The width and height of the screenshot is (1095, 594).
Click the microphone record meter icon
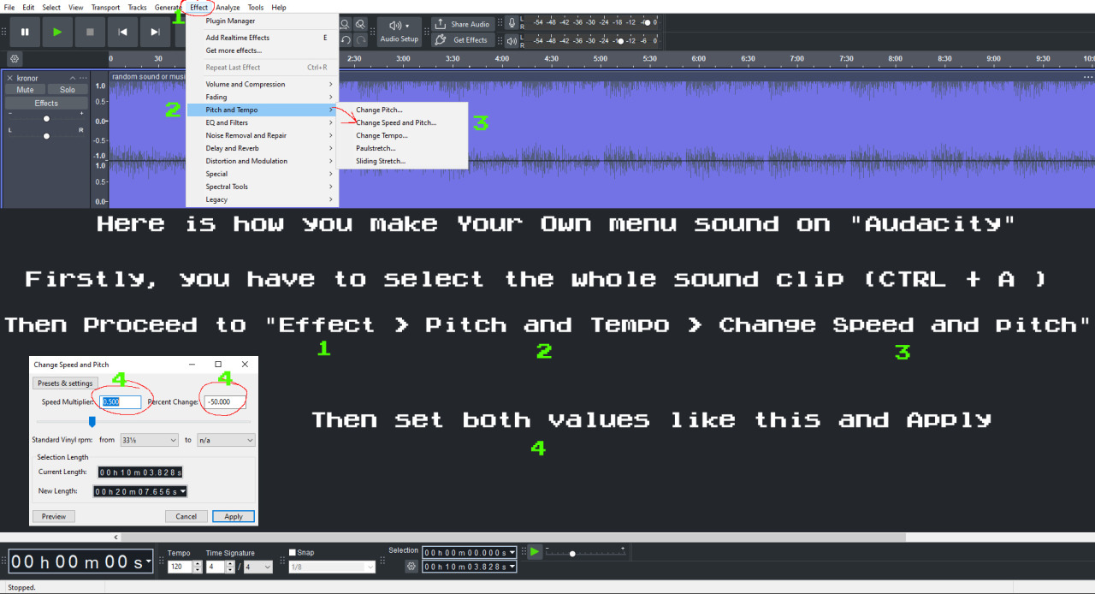pos(512,24)
